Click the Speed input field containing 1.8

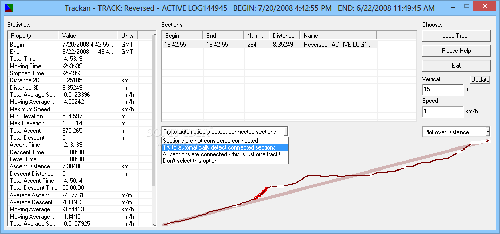442,112
